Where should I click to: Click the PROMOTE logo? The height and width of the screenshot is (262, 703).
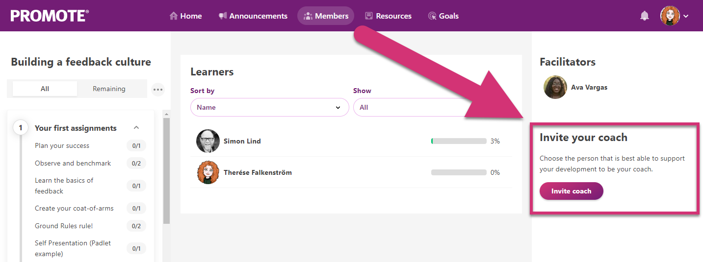(50, 16)
